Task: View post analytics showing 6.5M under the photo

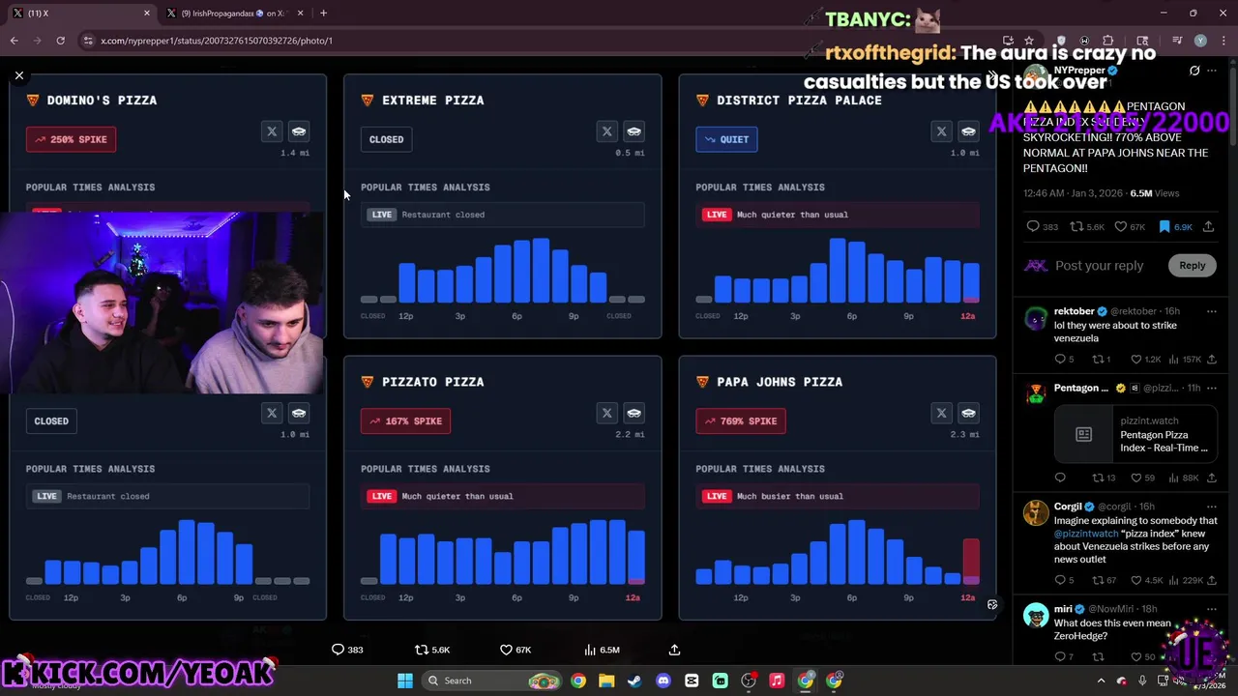Action: (601, 650)
